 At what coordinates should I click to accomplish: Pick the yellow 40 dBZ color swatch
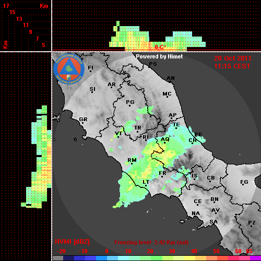(x=190, y=258)
